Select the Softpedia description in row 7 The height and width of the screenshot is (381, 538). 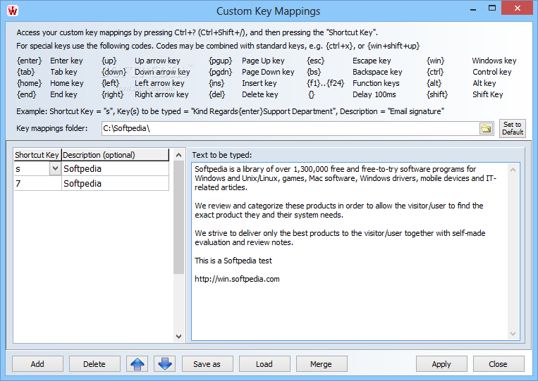point(116,183)
